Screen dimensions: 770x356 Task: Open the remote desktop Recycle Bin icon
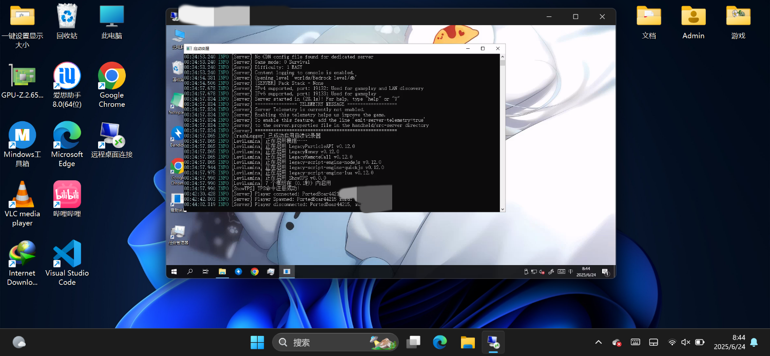click(x=178, y=71)
